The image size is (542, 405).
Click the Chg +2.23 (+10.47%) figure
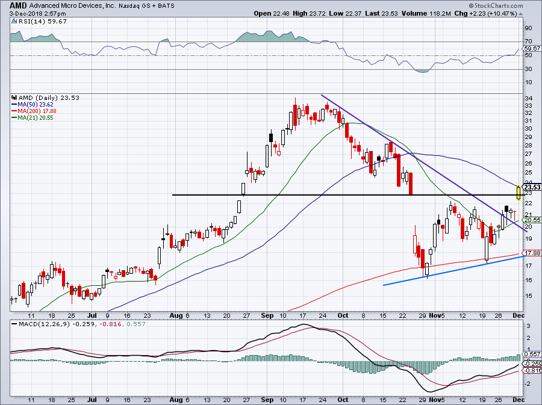pos(485,13)
